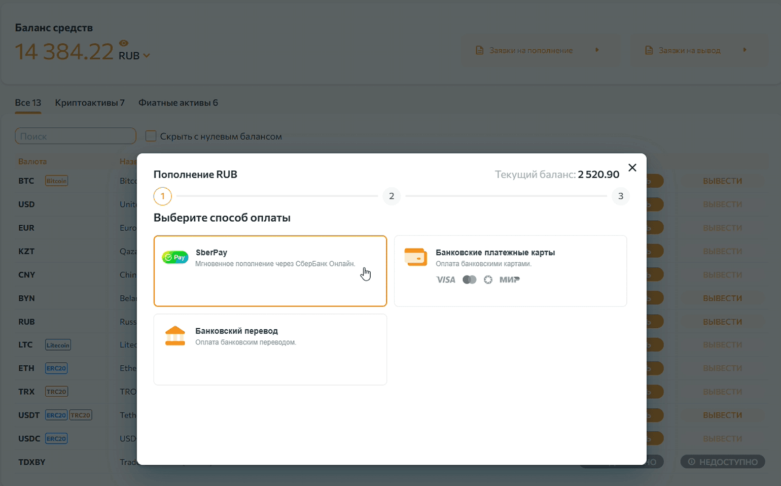The height and width of the screenshot is (486, 781).
Task: Switch to Криптоактивы 7 tab
Action: click(90, 103)
